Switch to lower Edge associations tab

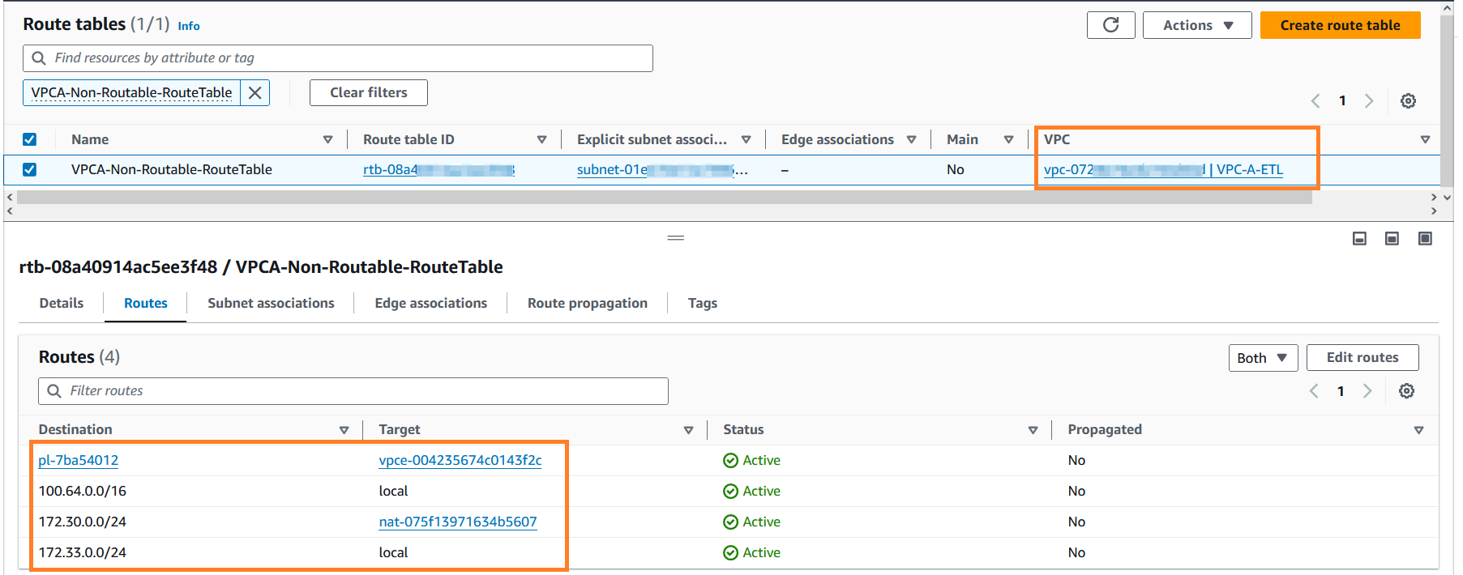[x=431, y=303]
